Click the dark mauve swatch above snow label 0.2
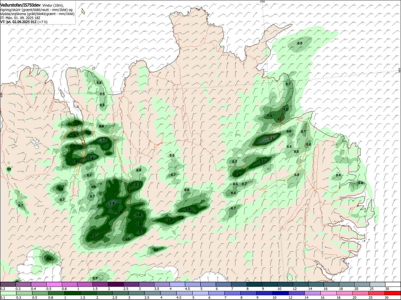 click(8, 284)
